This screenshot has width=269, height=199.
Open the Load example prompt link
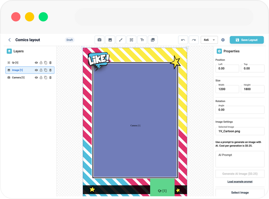coord(240,182)
